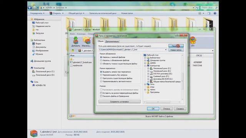The width and height of the screenshot is (246, 138).
Task: Click the Извлечь icon in WinRAR toolbar
Action: (x=86, y=40)
